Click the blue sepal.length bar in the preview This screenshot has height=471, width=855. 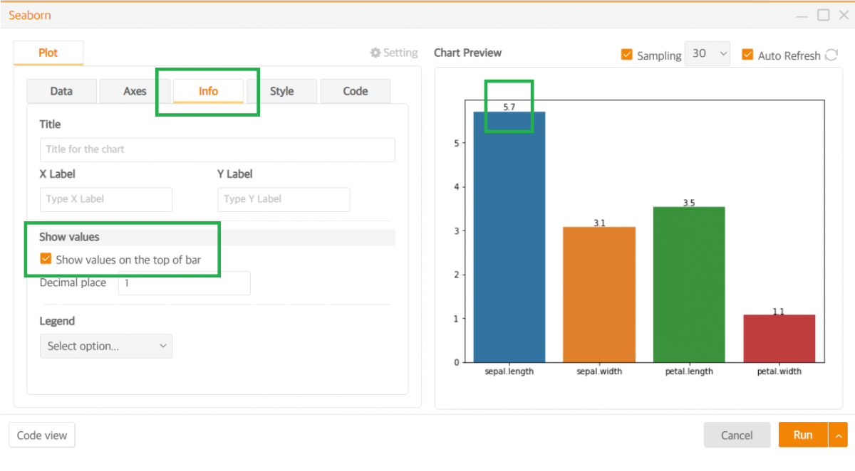coord(509,237)
